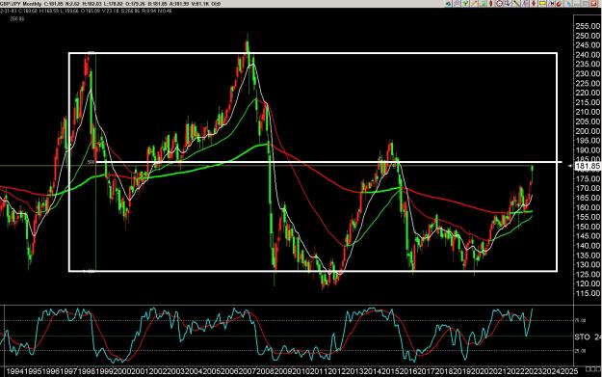Click the green square toolbar icon

pos(484,4)
